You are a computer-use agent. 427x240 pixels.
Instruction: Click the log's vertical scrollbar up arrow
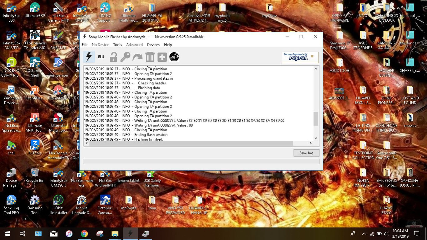[x=316, y=69]
